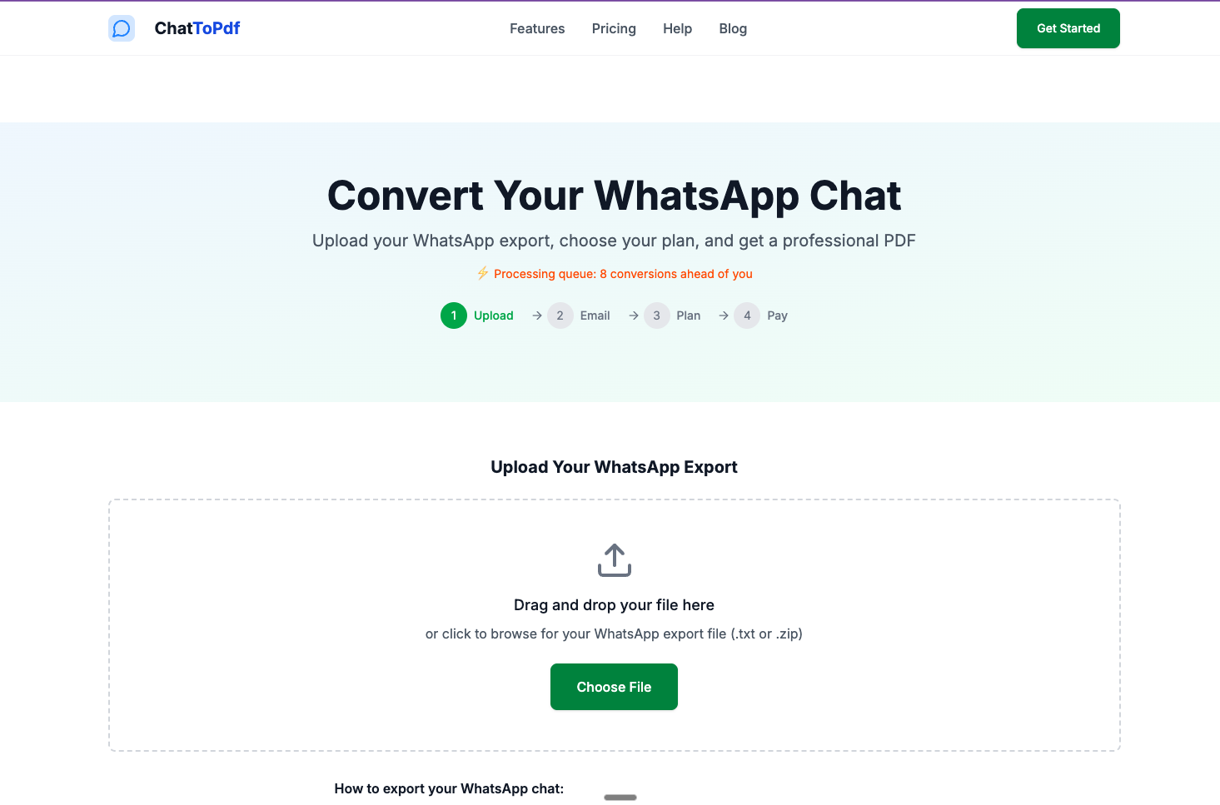Viewport: 1220px width, 805px height.
Task: Open the Pricing page link
Action: 614,28
